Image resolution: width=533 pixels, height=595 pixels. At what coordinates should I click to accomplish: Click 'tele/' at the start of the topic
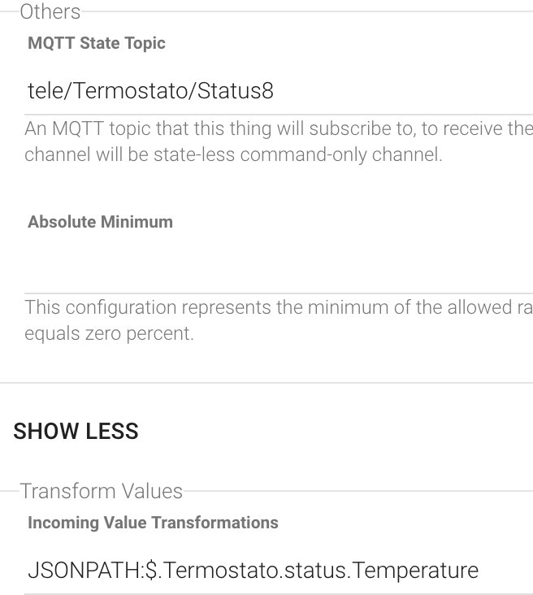pyautogui.click(x=47, y=91)
